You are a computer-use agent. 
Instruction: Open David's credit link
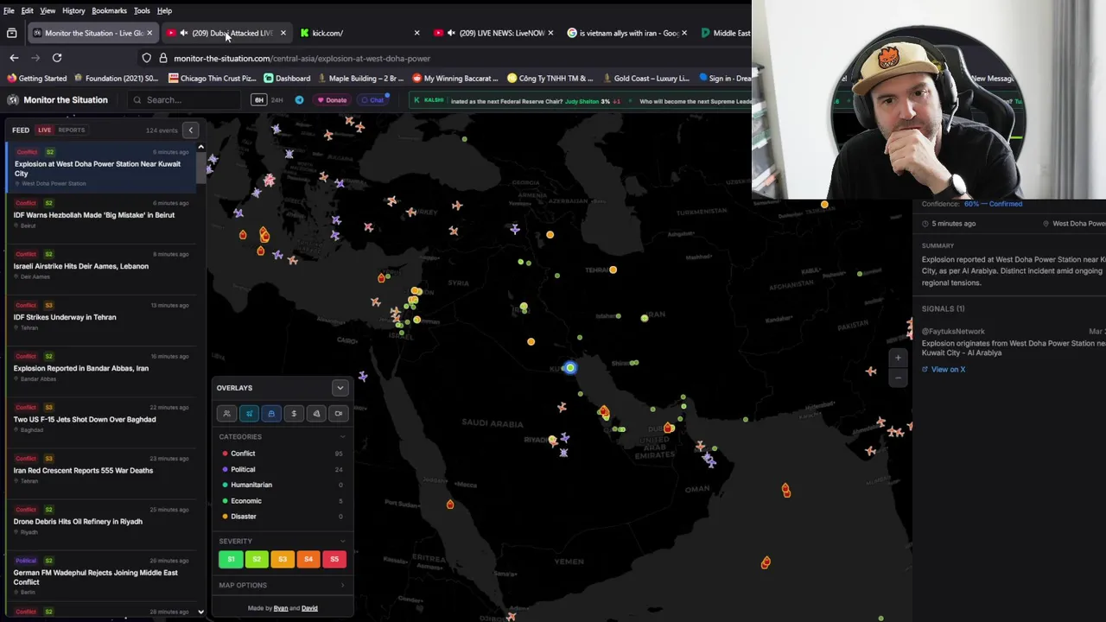[x=309, y=608]
